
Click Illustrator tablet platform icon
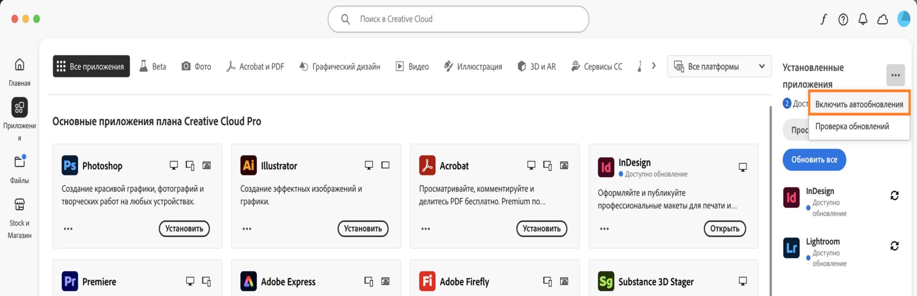pyautogui.click(x=385, y=165)
